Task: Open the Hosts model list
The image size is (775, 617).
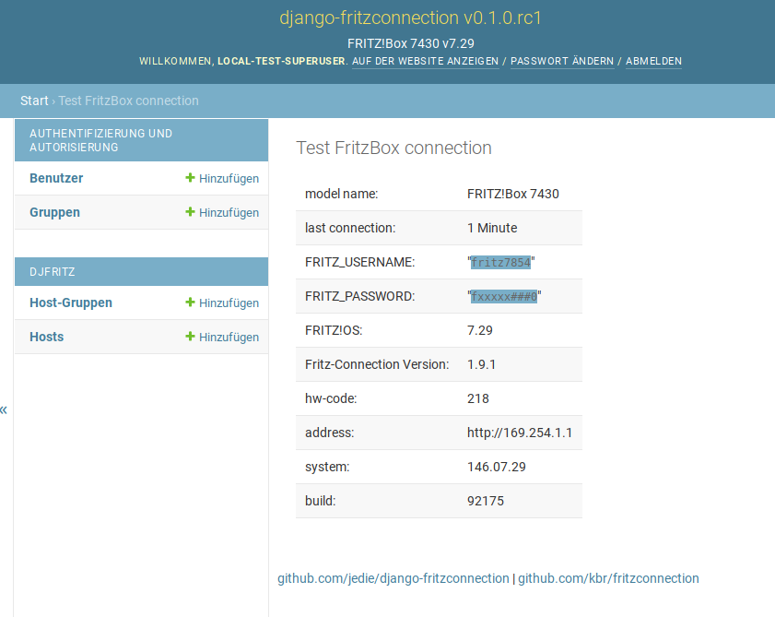Action: [x=46, y=337]
